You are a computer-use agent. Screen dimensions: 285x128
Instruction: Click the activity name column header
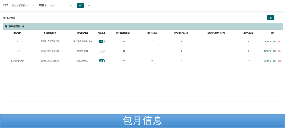coord(17,33)
